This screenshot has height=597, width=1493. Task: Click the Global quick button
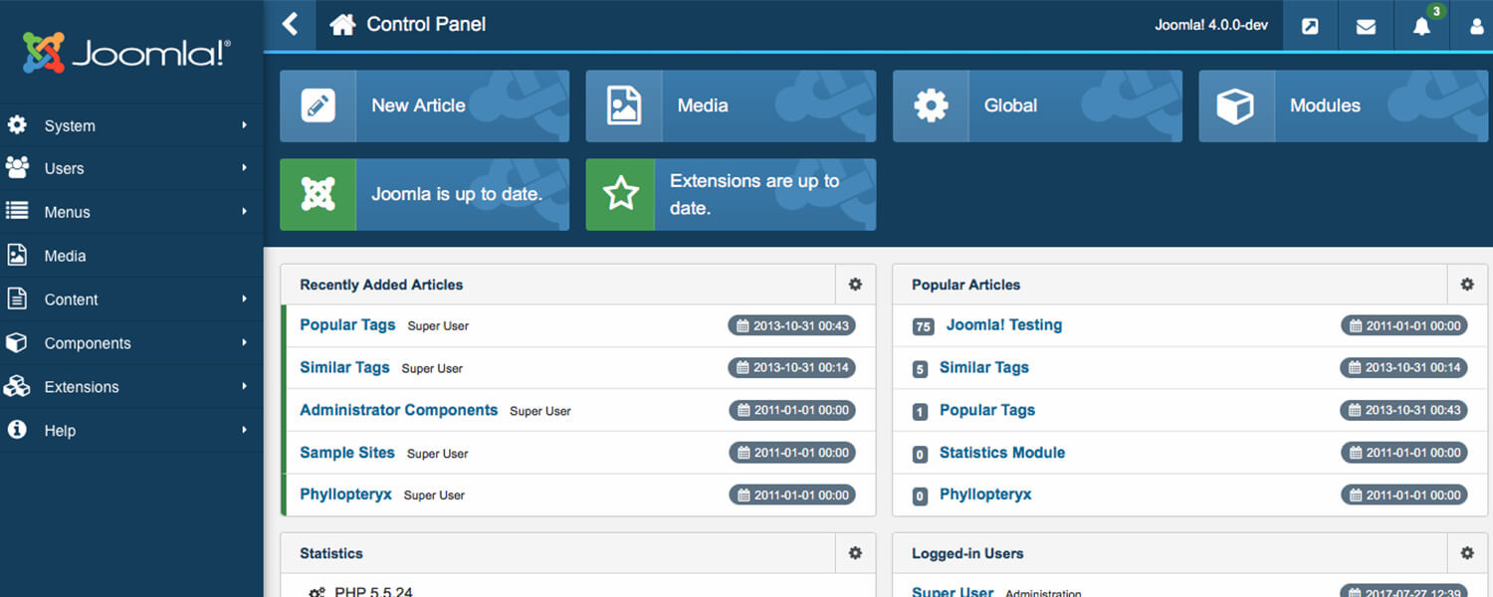pyautogui.click(x=1037, y=105)
